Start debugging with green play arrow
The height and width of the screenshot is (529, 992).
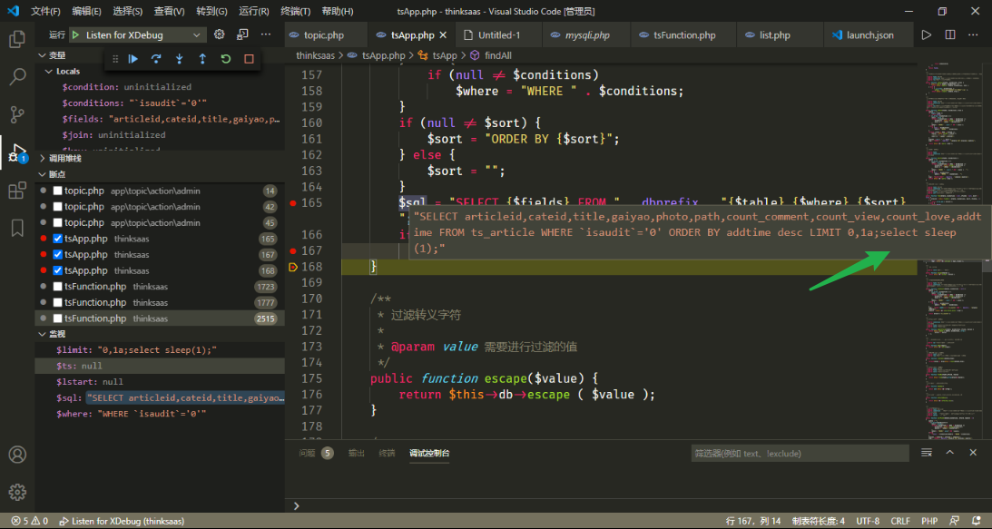tap(75, 34)
